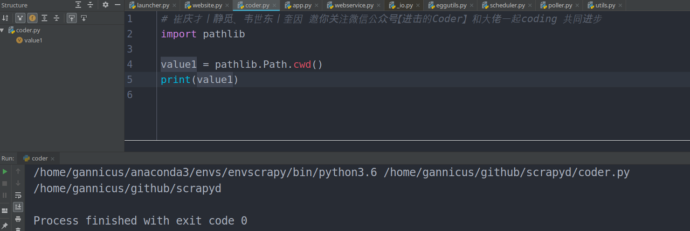Collapse all nodes in Structure header
The width and height of the screenshot is (690, 231).
tap(90, 5)
